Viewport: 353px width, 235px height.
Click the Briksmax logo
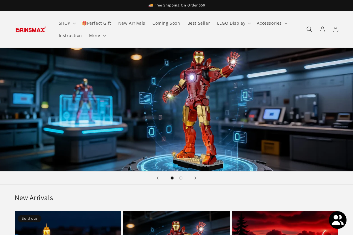(x=31, y=29)
